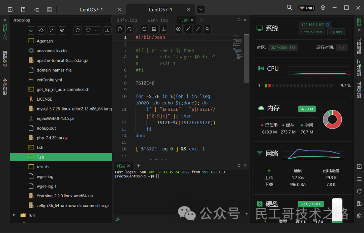Download file from editor toolbar
The width and height of the screenshot is (364, 233).
click(164, 29)
